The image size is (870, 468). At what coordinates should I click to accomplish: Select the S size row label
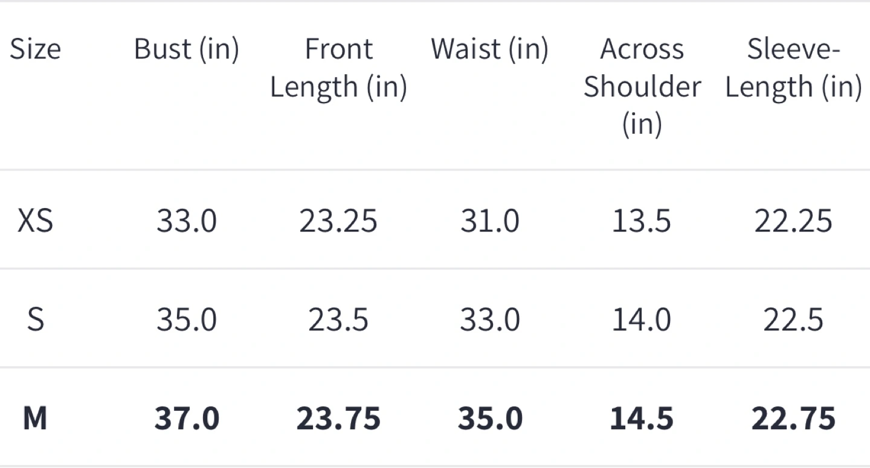tap(35, 319)
